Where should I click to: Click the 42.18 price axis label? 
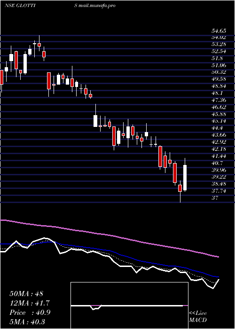click(219, 149)
